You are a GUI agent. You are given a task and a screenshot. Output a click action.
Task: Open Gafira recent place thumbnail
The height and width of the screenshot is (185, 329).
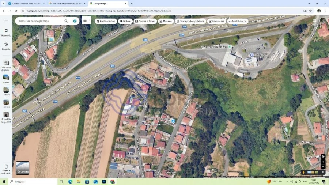pyautogui.click(x=6, y=79)
